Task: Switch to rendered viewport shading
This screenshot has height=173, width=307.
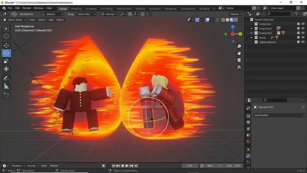Action: coord(236,20)
